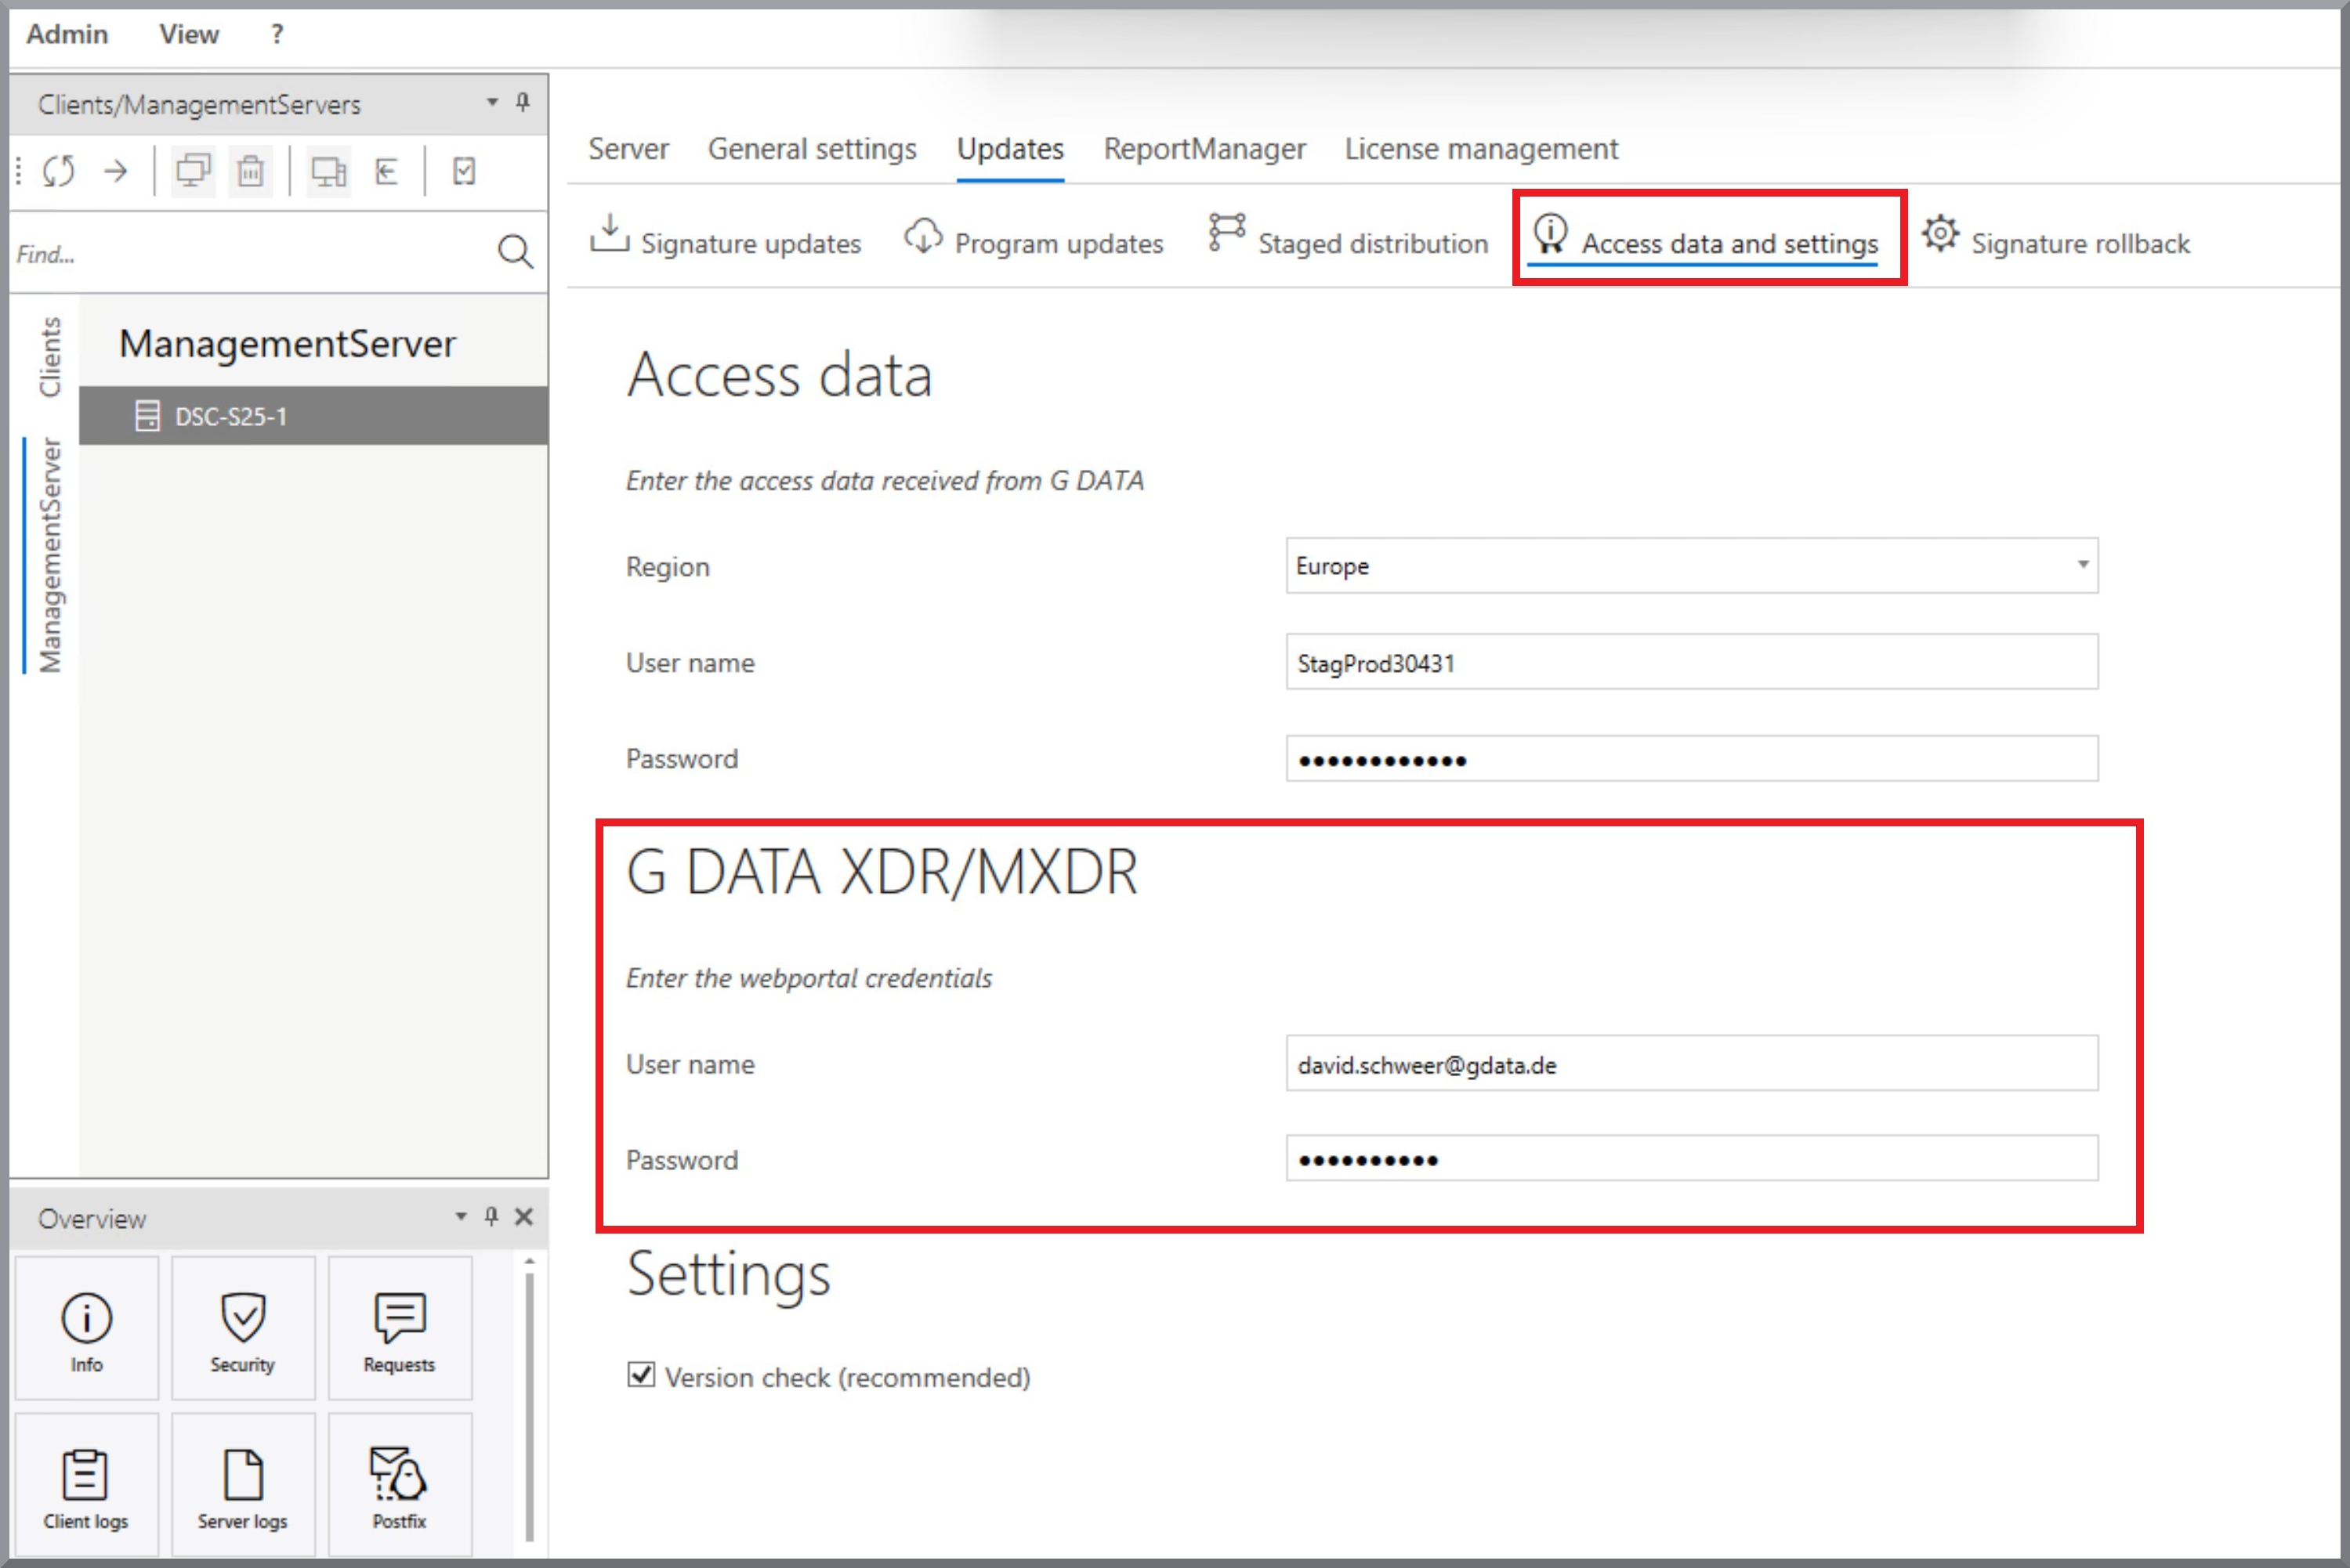Click the computer activation icon in the clients toolbar
This screenshot has height=1568, width=2350.
[328, 171]
